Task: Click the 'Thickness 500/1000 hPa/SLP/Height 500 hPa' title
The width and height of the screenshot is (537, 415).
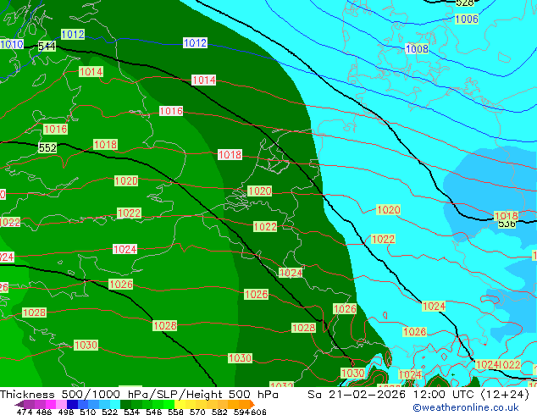Action: [x=139, y=395]
